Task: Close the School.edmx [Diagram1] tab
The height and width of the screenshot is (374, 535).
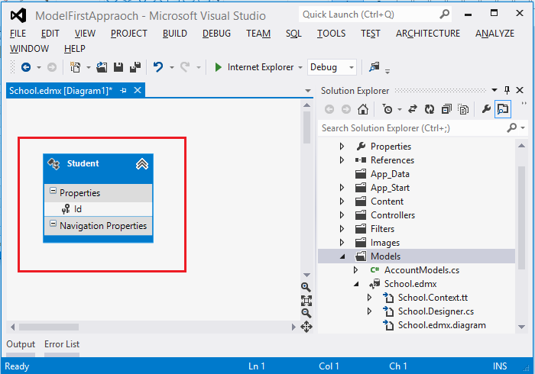Action: tap(138, 90)
